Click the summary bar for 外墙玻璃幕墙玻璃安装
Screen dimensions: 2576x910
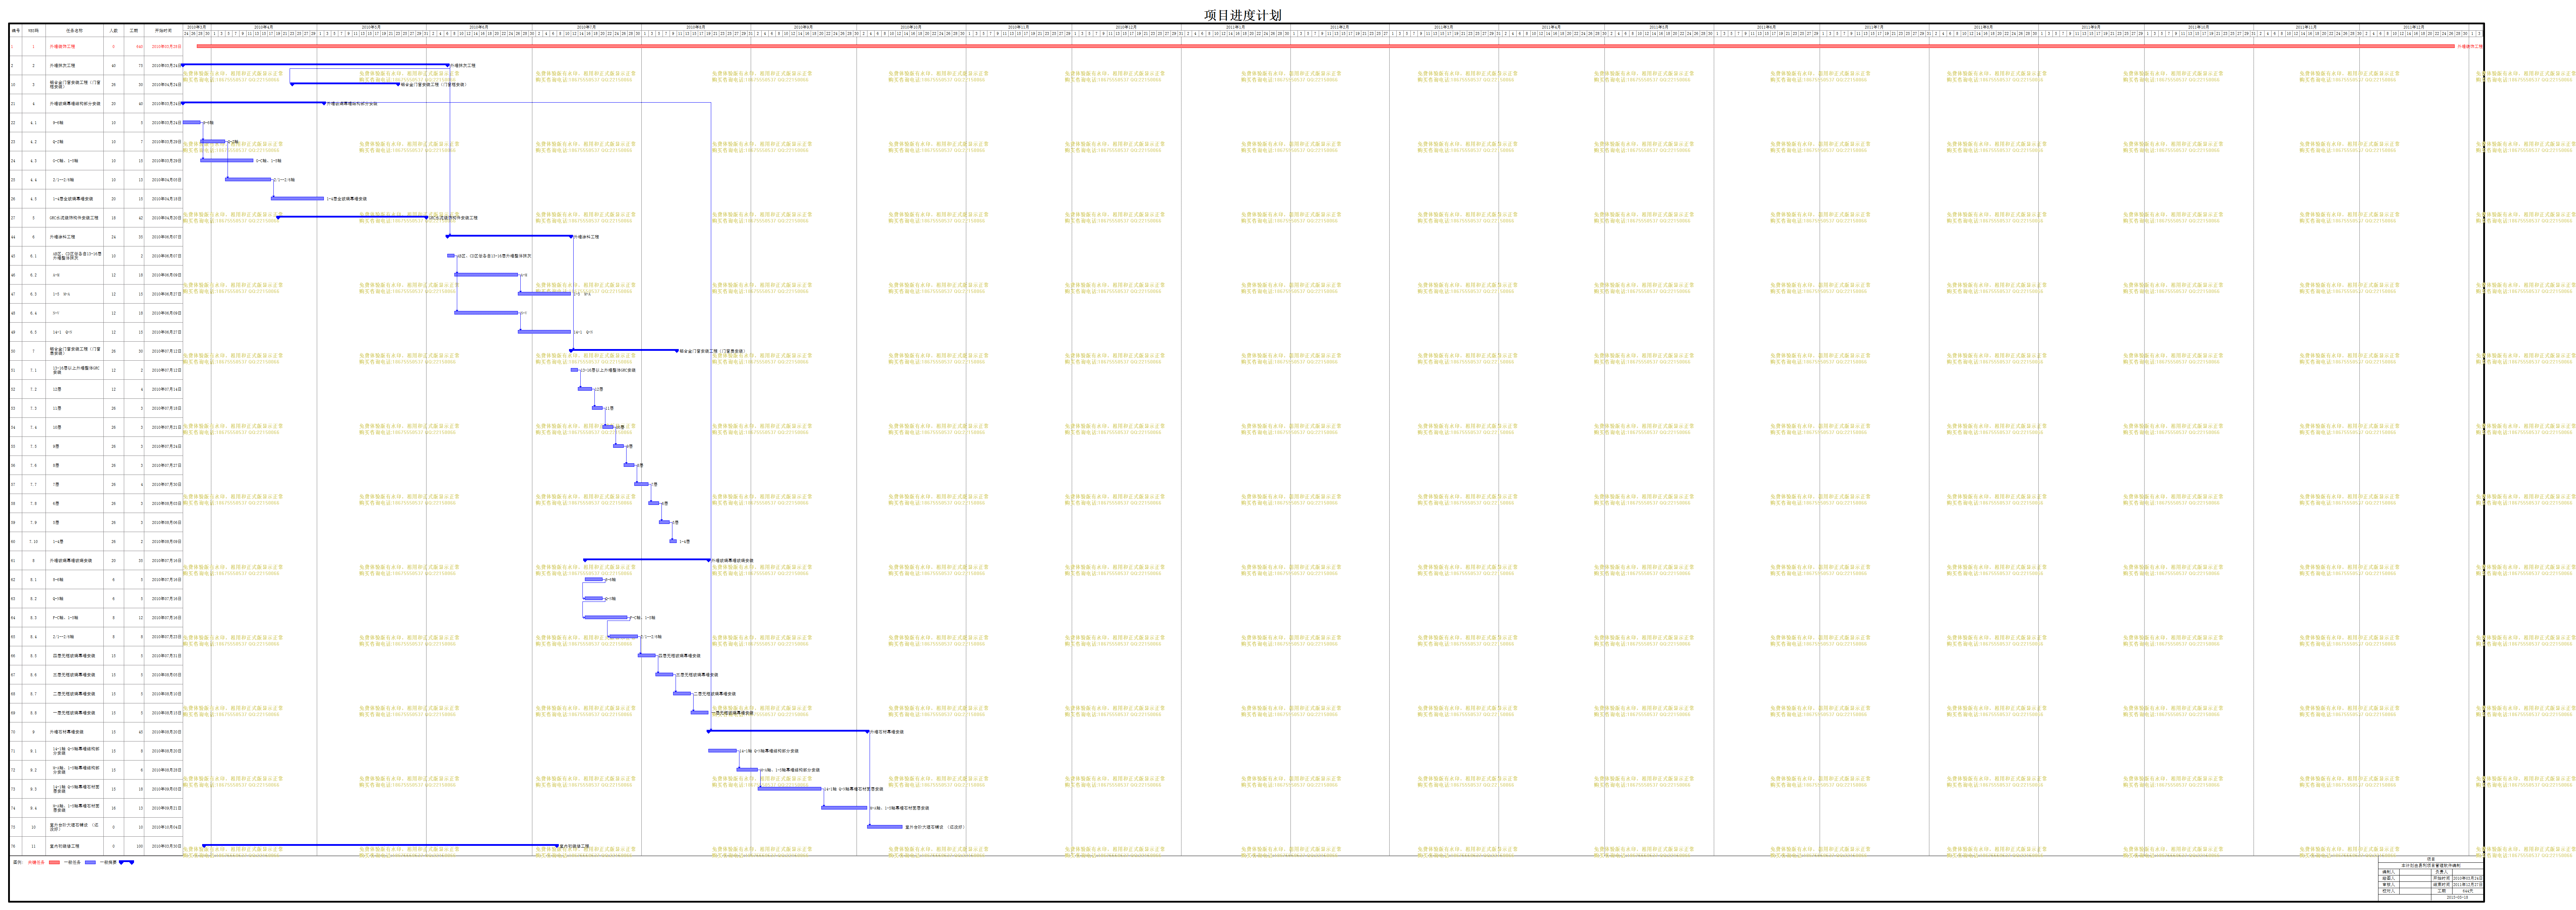coord(647,560)
